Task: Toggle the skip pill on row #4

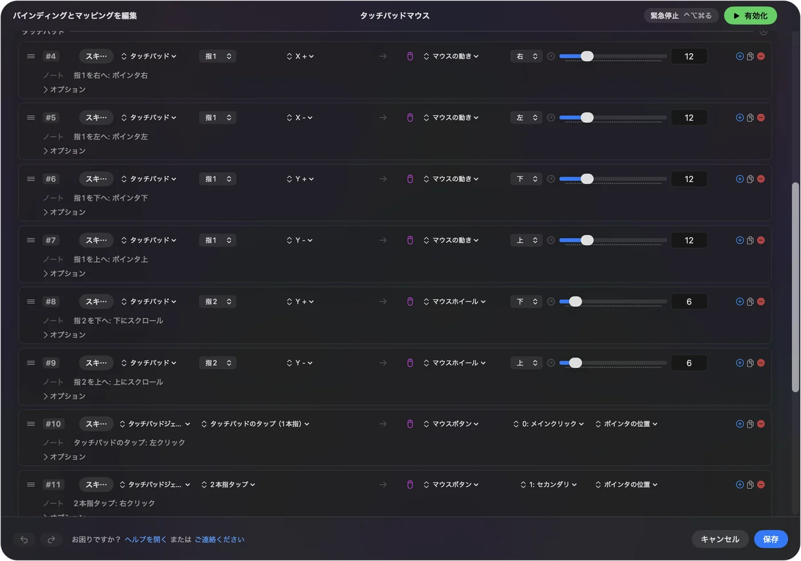Action: pos(96,56)
